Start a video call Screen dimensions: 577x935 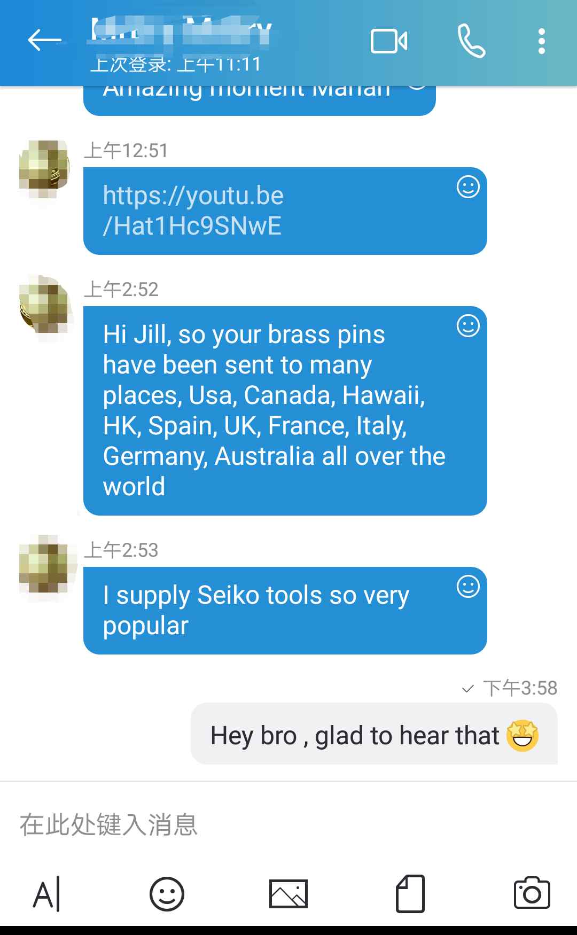click(389, 41)
